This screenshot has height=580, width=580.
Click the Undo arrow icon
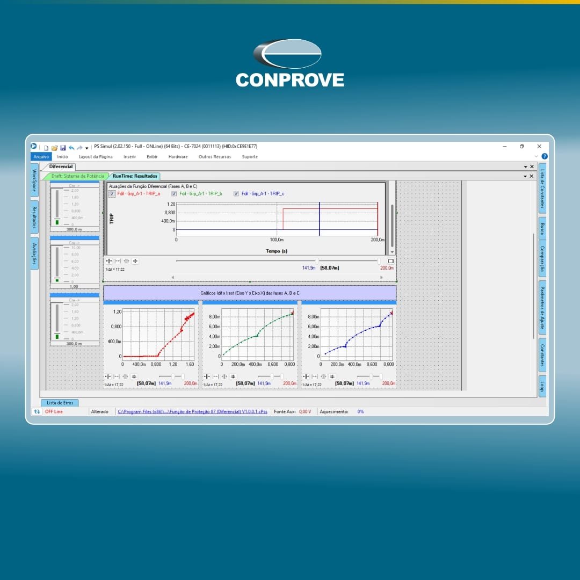(x=71, y=147)
